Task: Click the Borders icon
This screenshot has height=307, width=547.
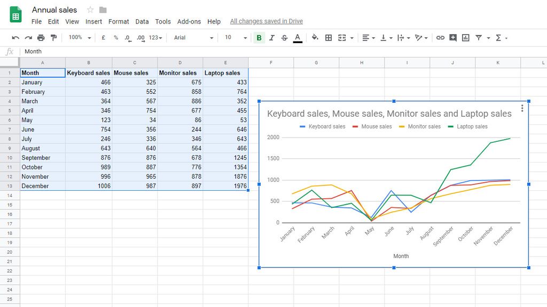Action: coord(328,37)
